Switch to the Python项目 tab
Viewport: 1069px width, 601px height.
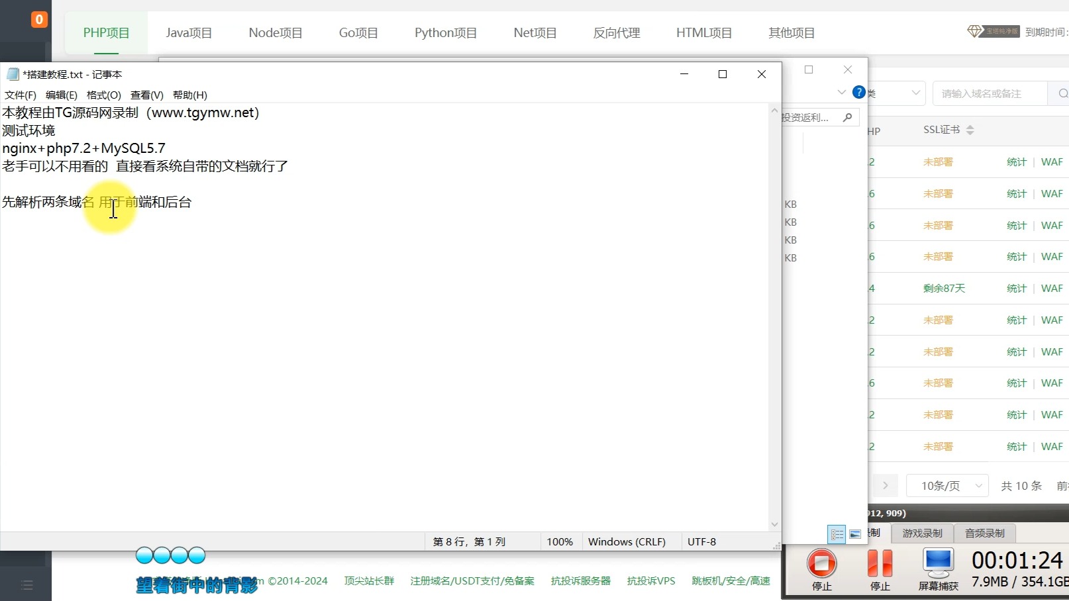click(x=446, y=32)
